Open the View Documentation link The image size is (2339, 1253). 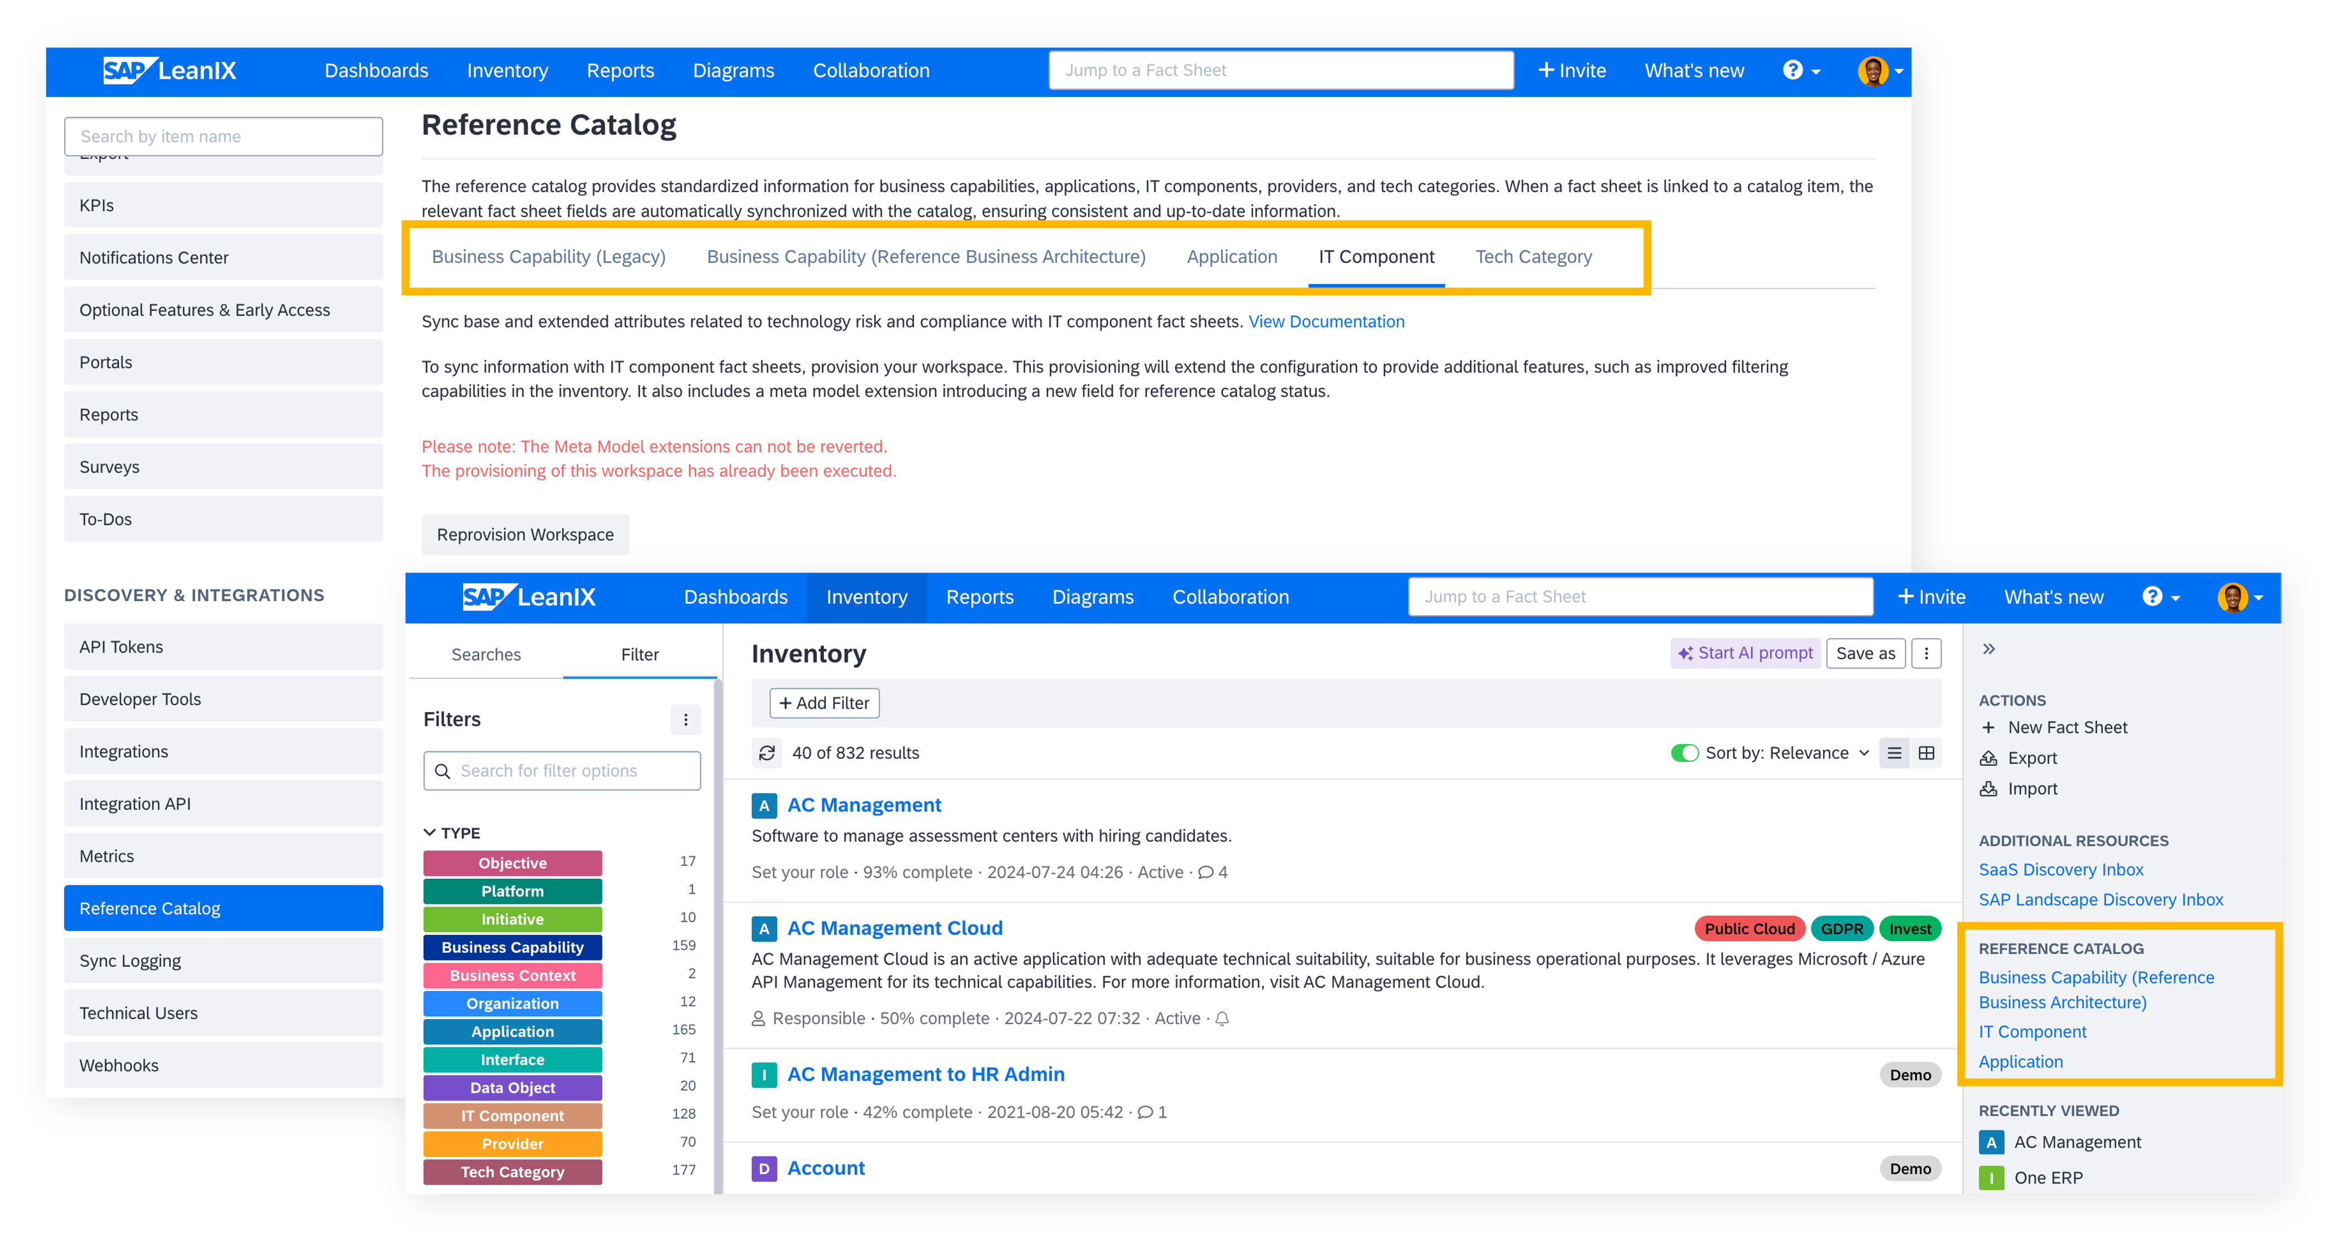[1326, 321]
